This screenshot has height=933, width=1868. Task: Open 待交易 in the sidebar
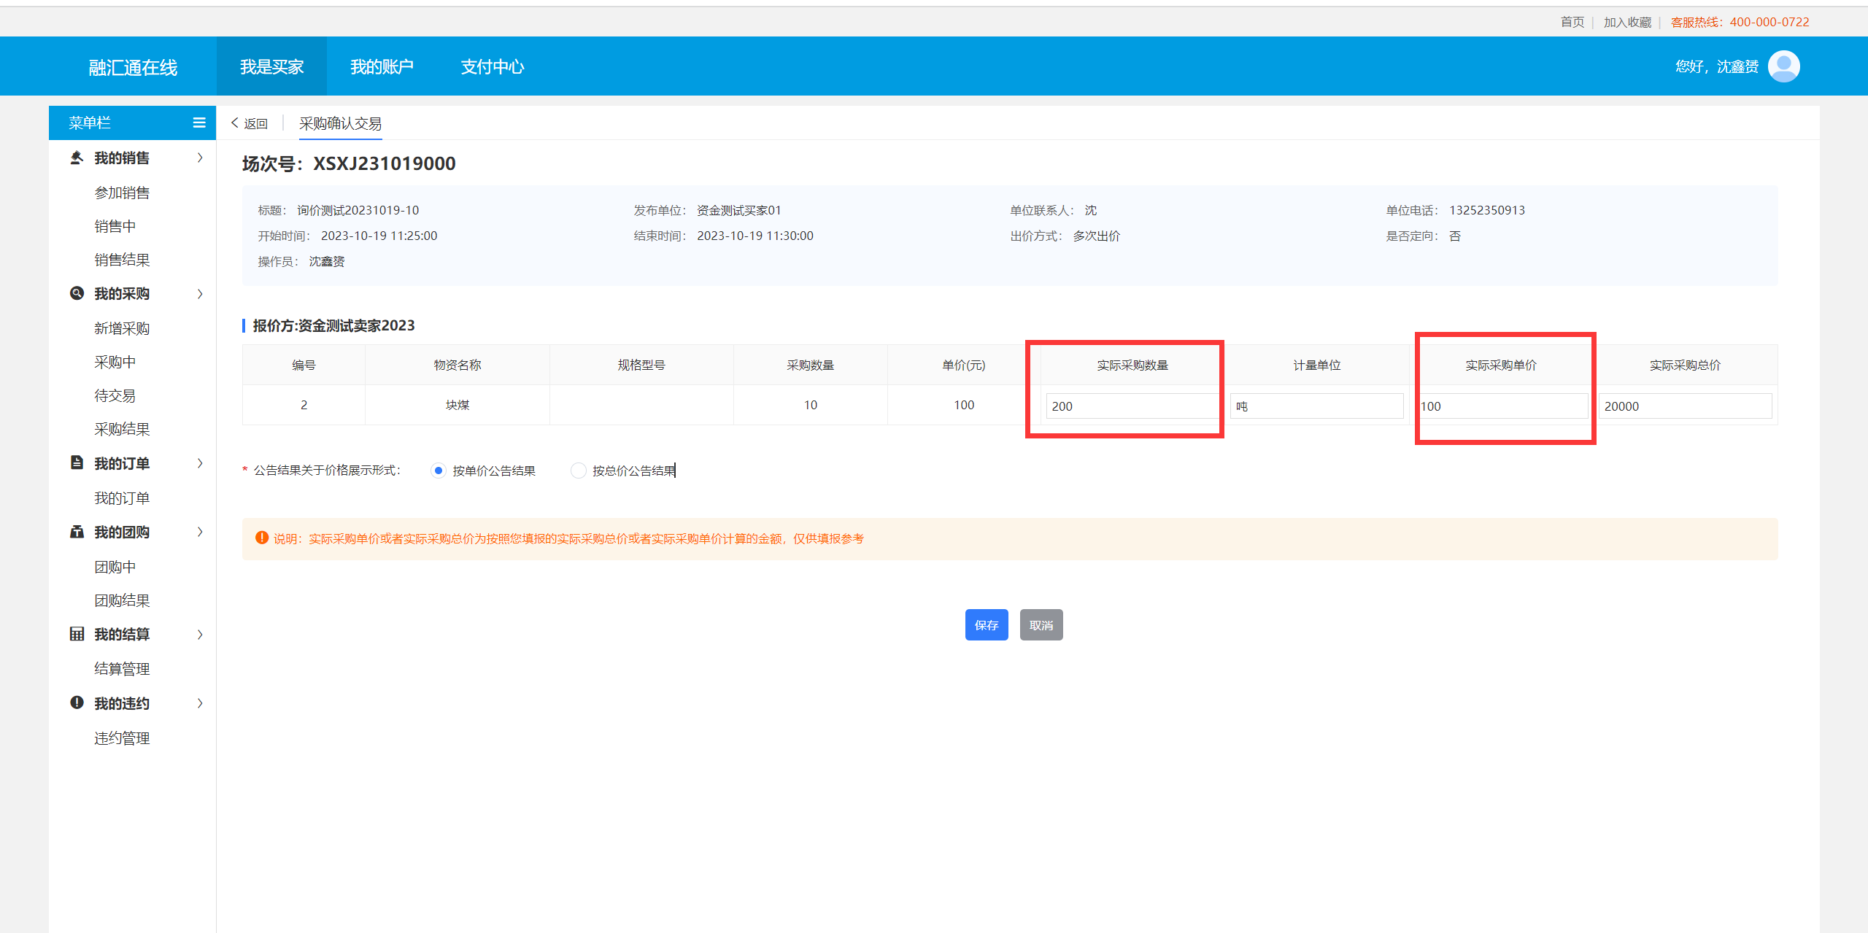(x=115, y=395)
